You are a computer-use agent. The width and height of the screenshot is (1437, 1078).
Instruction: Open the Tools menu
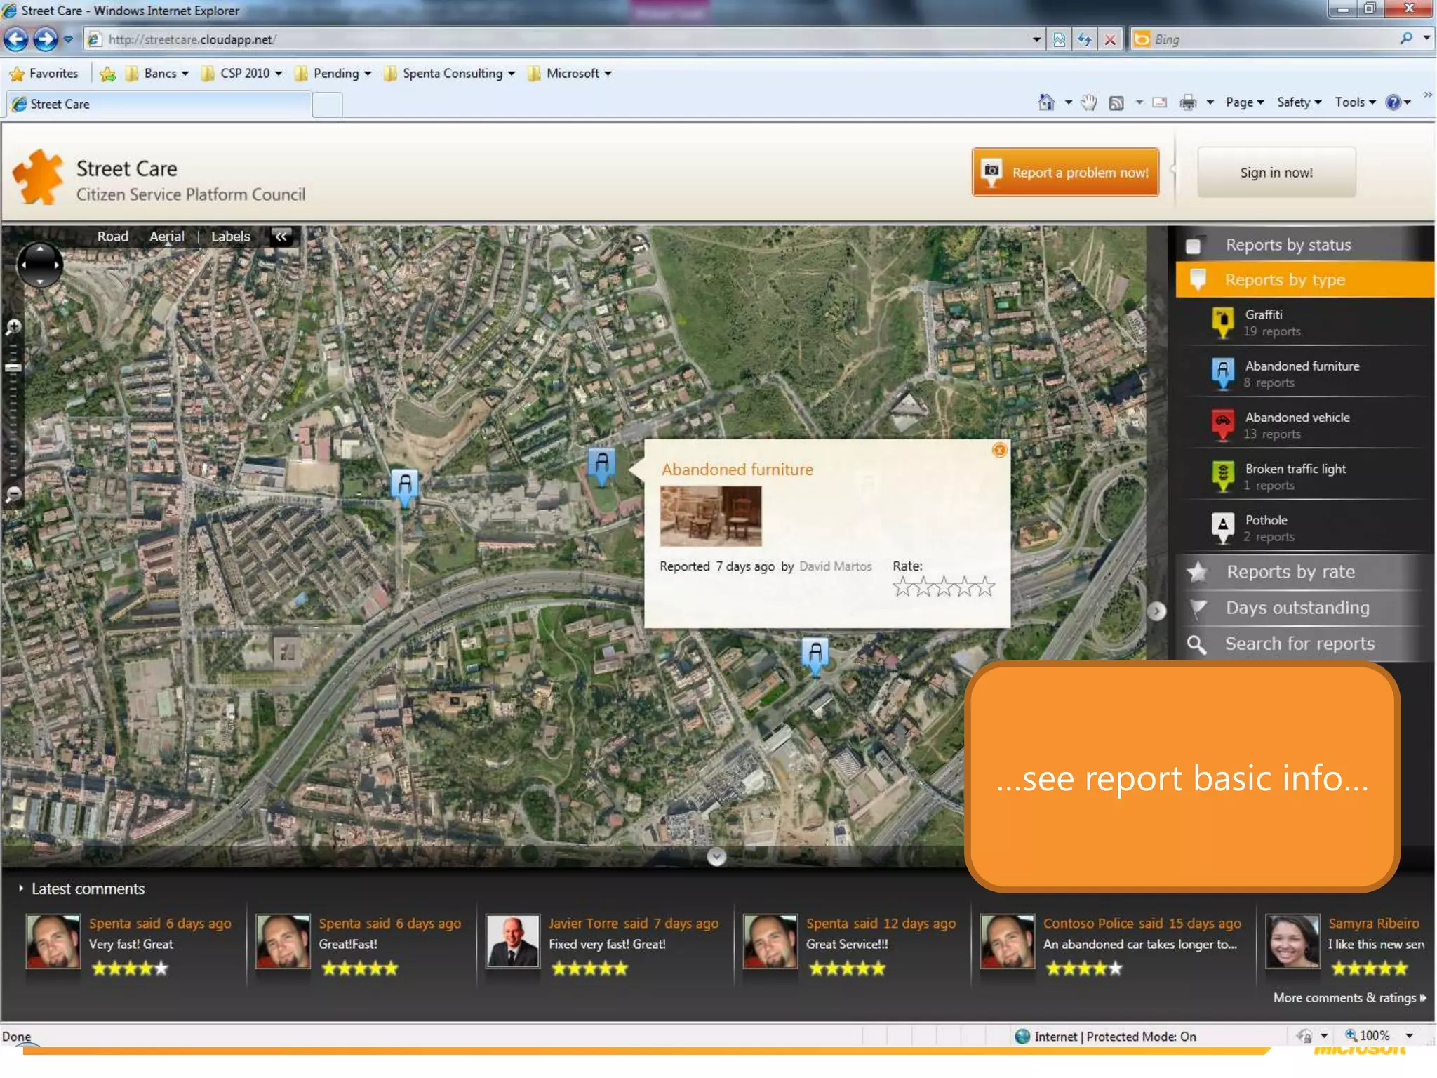[x=1355, y=102]
